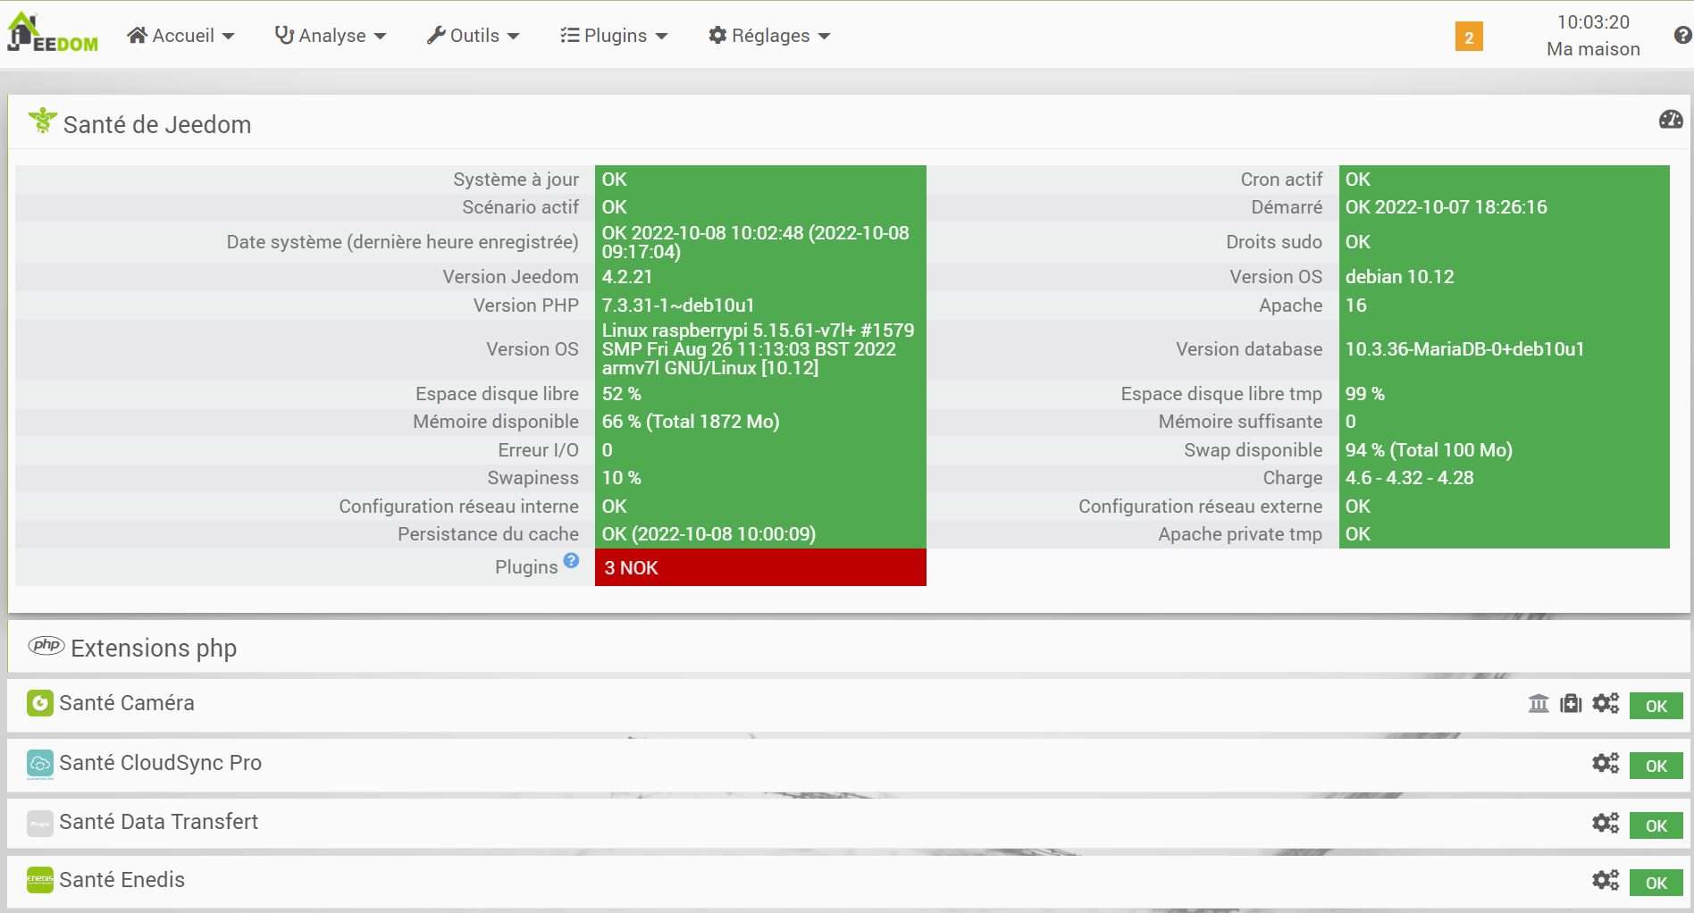The height and width of the screenshot is (913, 1694).
Task: Click the medkit icon in Santé Caméra row
Action: [1571, 703]
